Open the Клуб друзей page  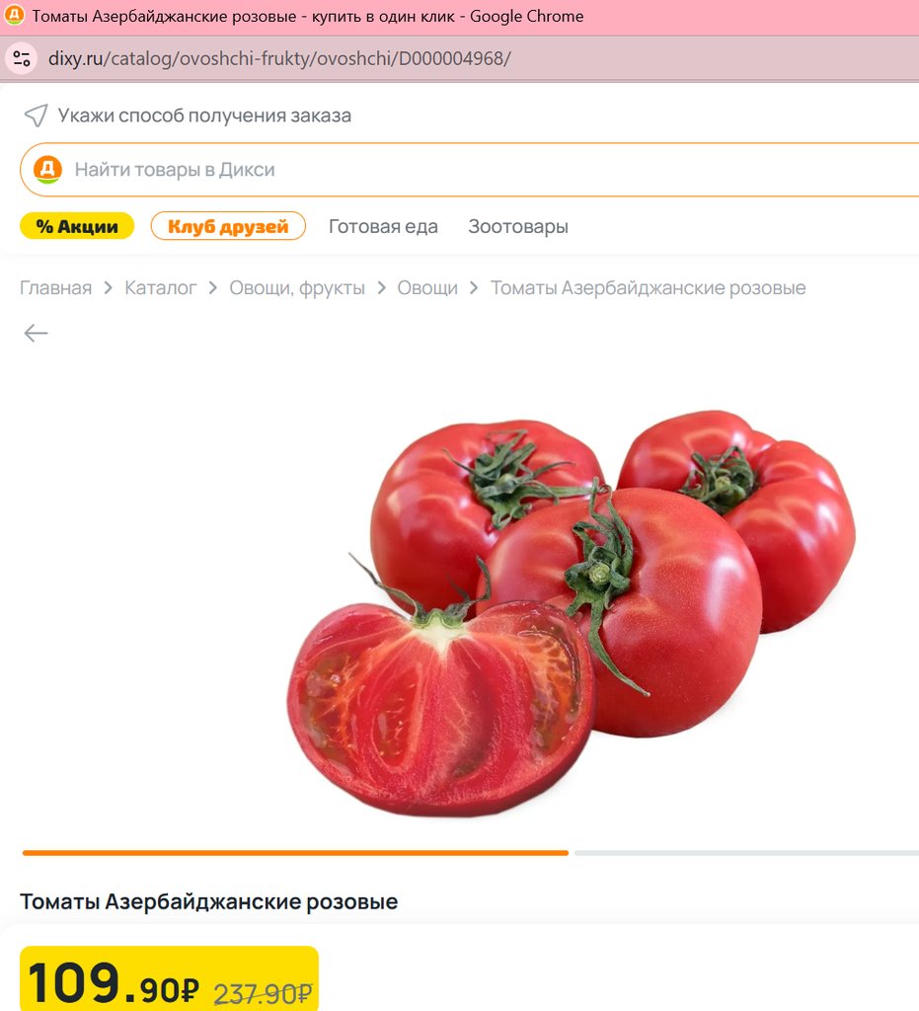[x=228, y=226]
